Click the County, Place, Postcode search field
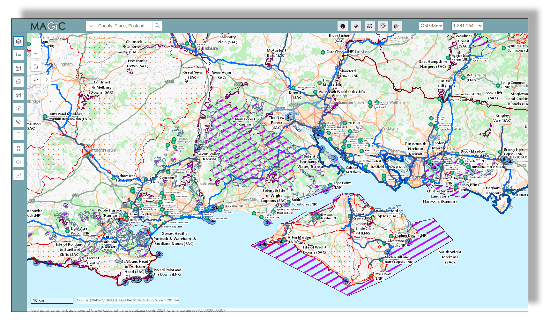Screen dimensions: 550x324 (x=123, y=26)
